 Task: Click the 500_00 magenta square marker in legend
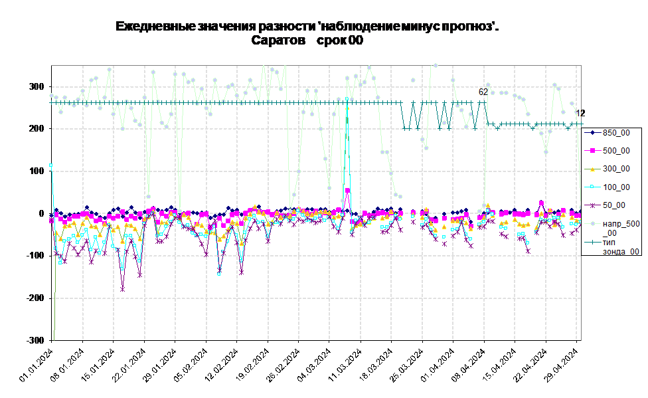[592, 151]
